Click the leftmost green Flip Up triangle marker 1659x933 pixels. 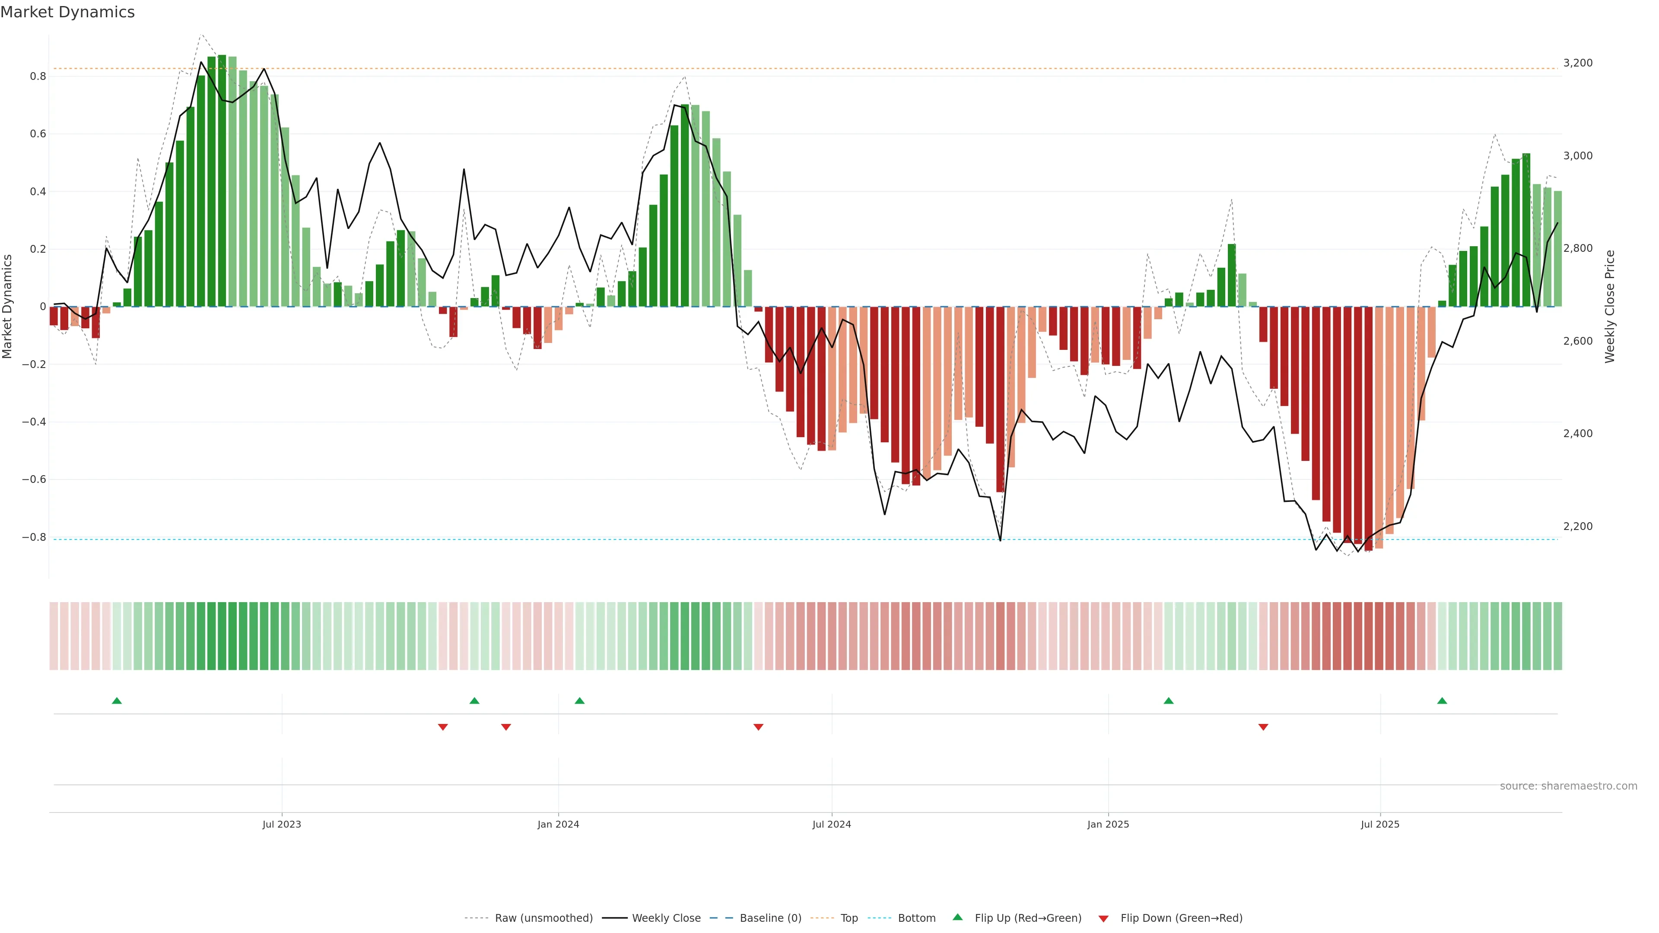click(x=117, y=701)
